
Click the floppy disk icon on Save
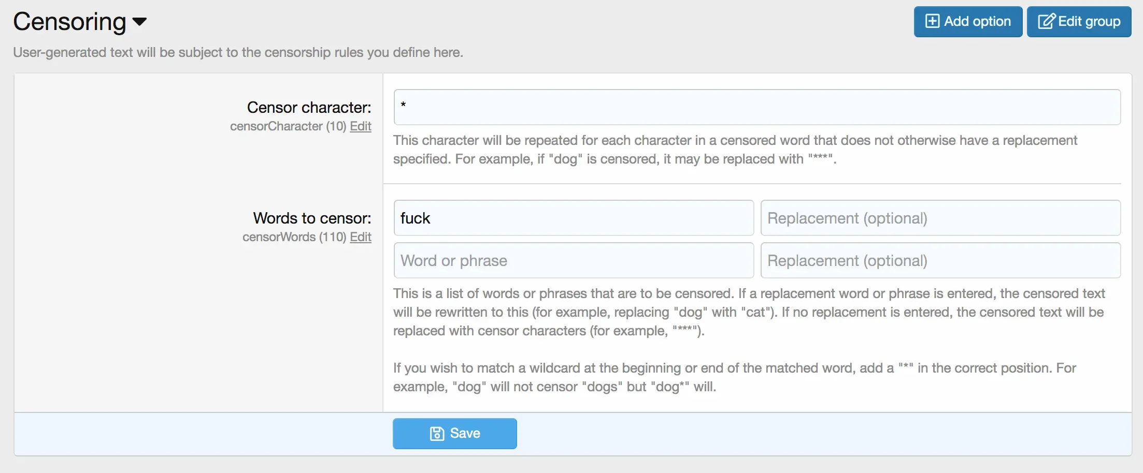pyautogui.click(x=437, y=434)
